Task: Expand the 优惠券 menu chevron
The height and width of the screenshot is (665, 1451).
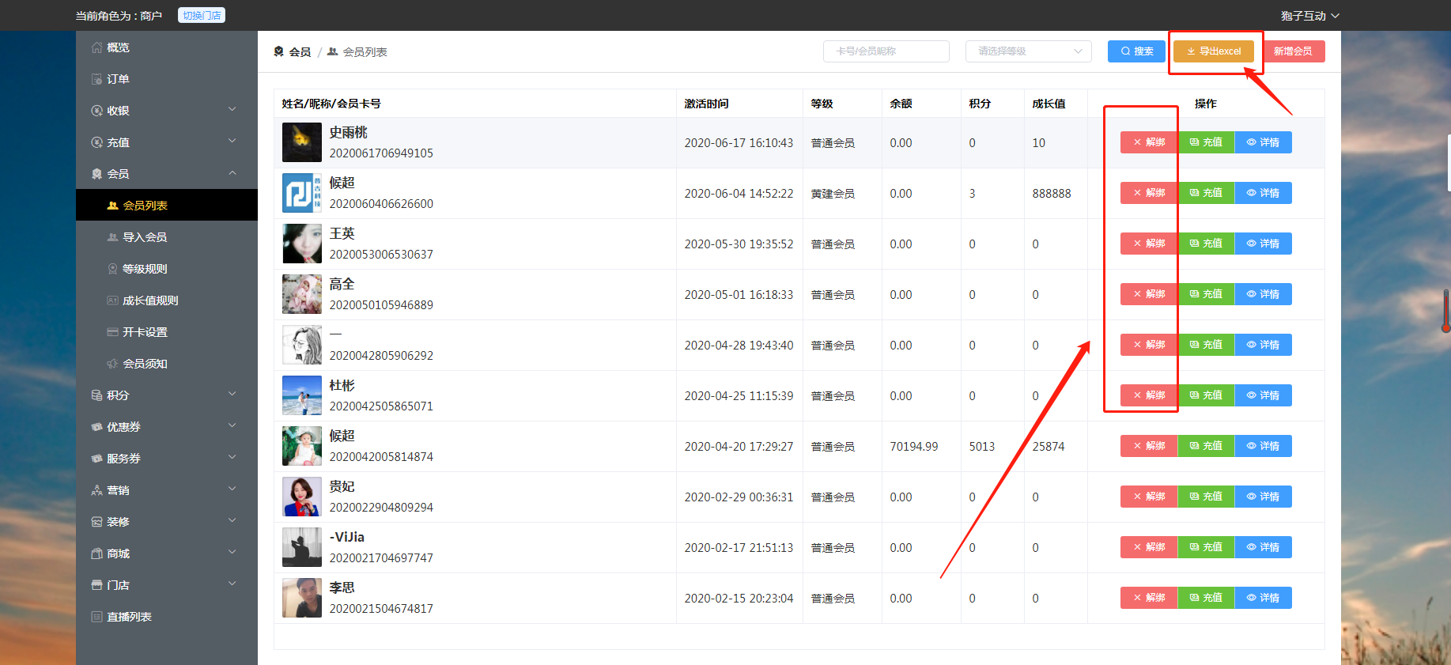Action: pyautogui.click(x=232, y=425)
